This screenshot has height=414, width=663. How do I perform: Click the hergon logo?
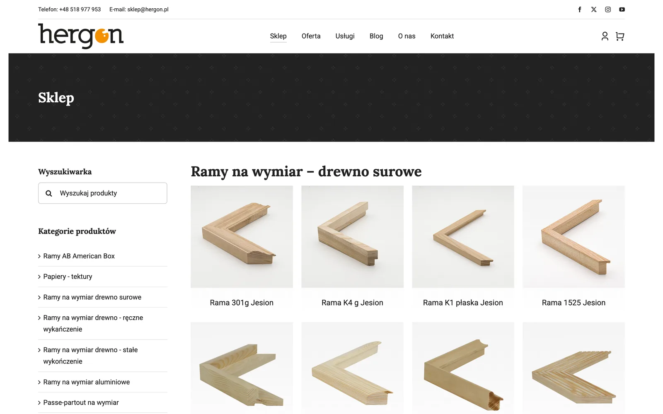tap(81, 36)
